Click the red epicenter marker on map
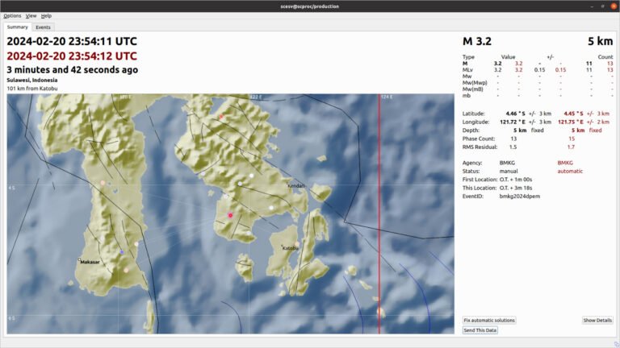Viewport: 620px width, 348px height. coord(230,215)
